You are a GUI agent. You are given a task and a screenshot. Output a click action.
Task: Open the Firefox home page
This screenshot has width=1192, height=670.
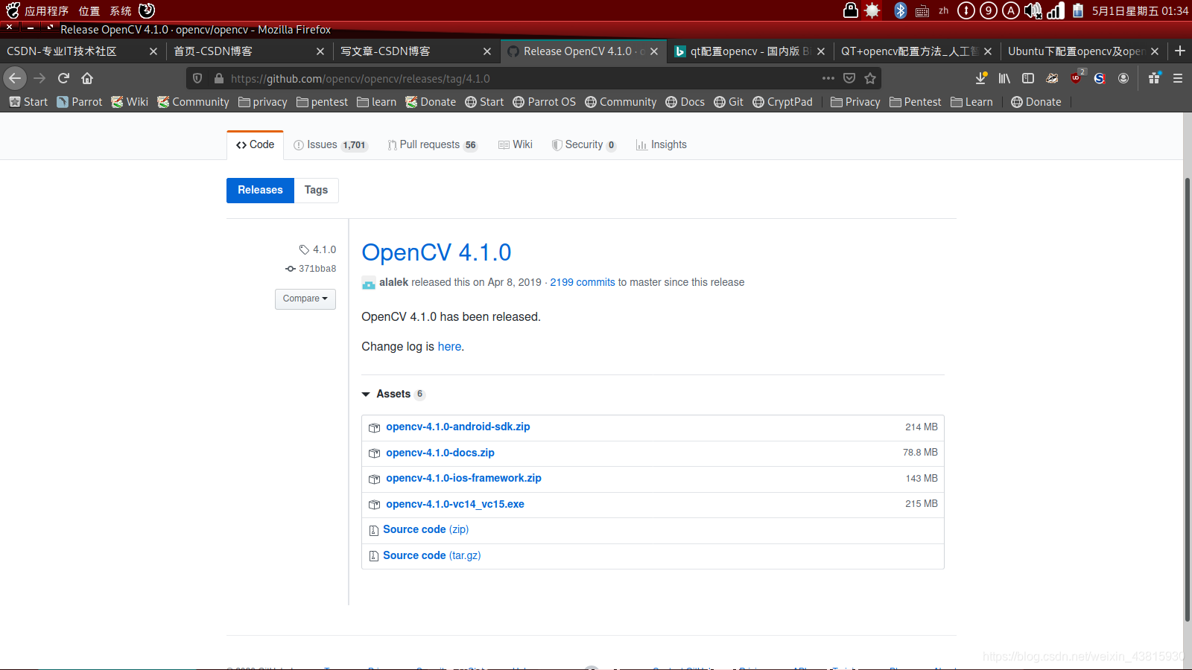tap(87, 78)
